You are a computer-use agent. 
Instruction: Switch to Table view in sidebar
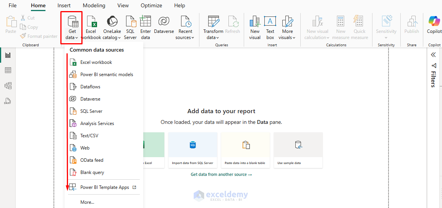[8, 70]
